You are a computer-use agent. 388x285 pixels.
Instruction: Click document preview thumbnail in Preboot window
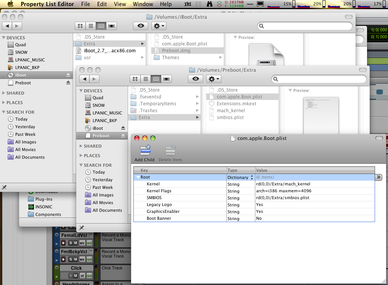tap(321, 115)
